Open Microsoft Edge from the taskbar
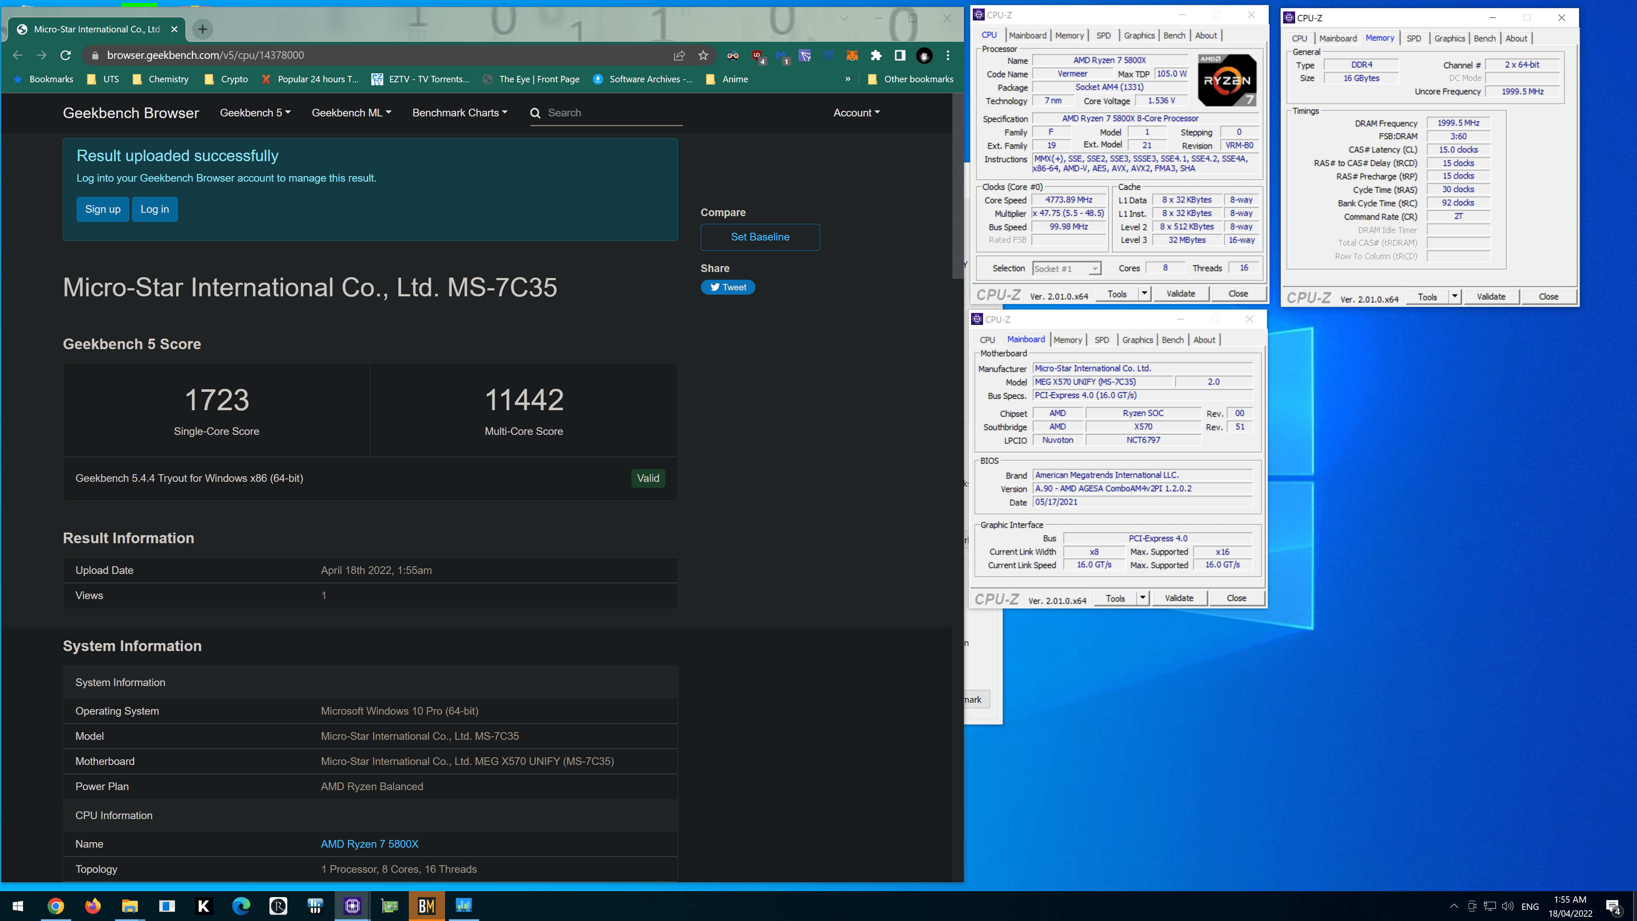This screenshot has height=921, width=1637. [241, 906]
